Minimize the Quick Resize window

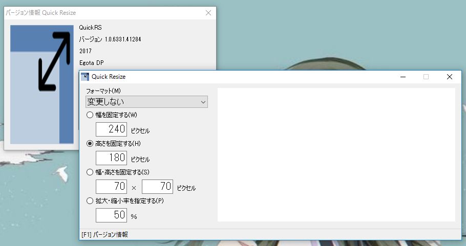point(404,77)
